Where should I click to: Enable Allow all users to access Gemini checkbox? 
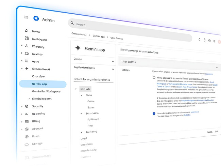point(154,78)
